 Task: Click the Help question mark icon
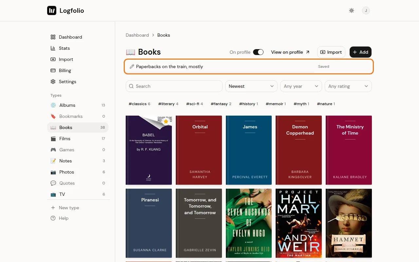tap(53, 218)
